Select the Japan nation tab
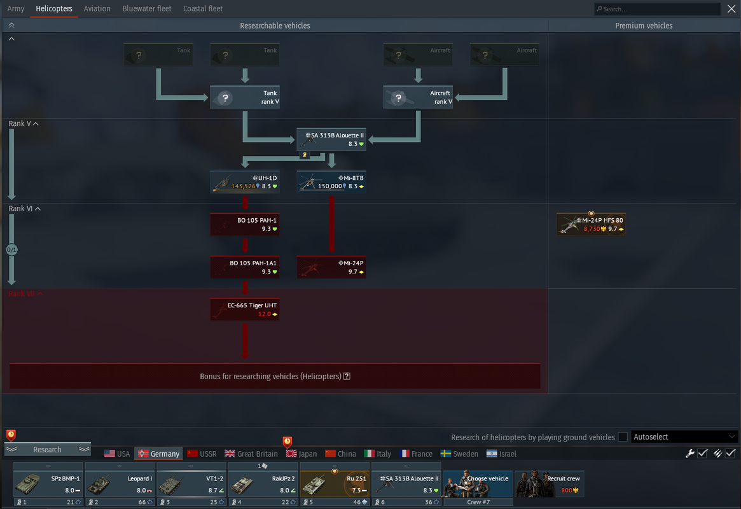The width and height of the screenshot is (741, 509). pyautogui.click(x=301, y=454)
